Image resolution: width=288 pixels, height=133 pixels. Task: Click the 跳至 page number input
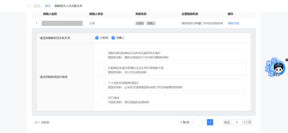[x=237, y=122]
